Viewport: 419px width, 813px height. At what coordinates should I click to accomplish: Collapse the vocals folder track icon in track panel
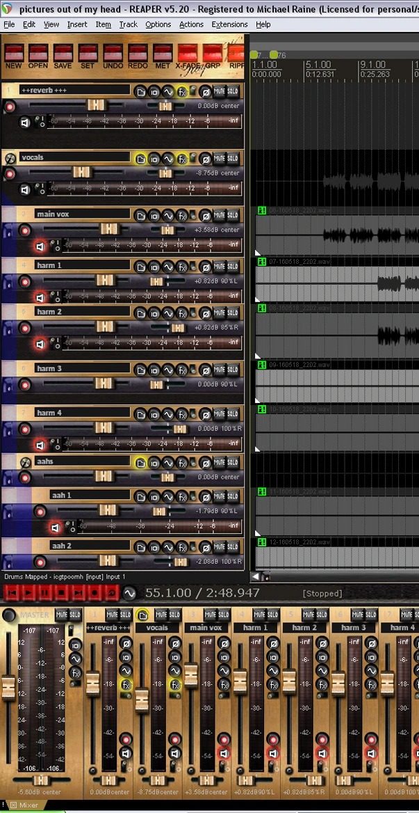click(x=9, y=158)
